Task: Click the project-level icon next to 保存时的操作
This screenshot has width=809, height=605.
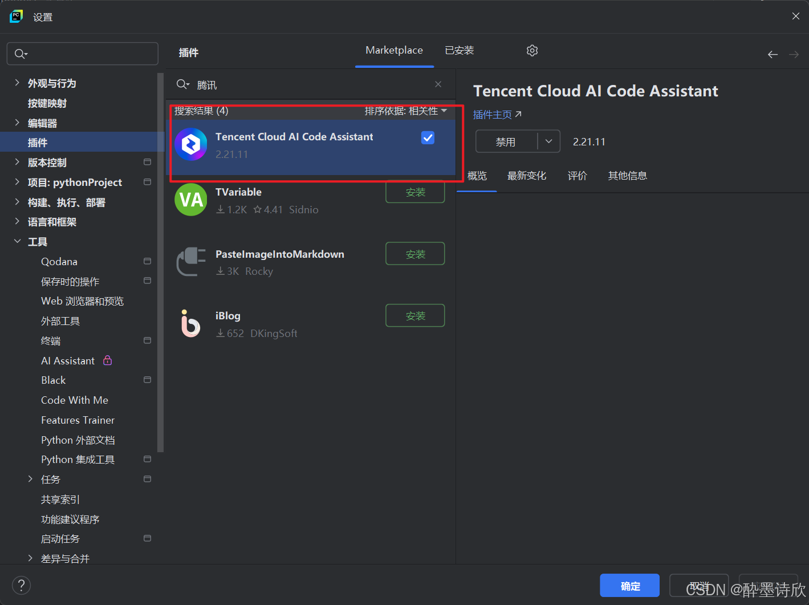Action: click(x=147, y=281)
